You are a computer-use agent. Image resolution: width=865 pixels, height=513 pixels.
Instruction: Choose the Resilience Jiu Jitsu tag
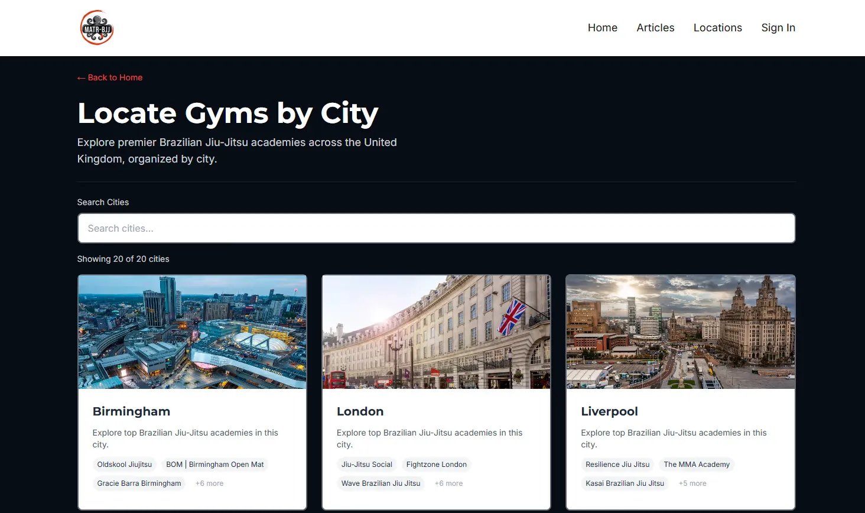click(617, 465)
